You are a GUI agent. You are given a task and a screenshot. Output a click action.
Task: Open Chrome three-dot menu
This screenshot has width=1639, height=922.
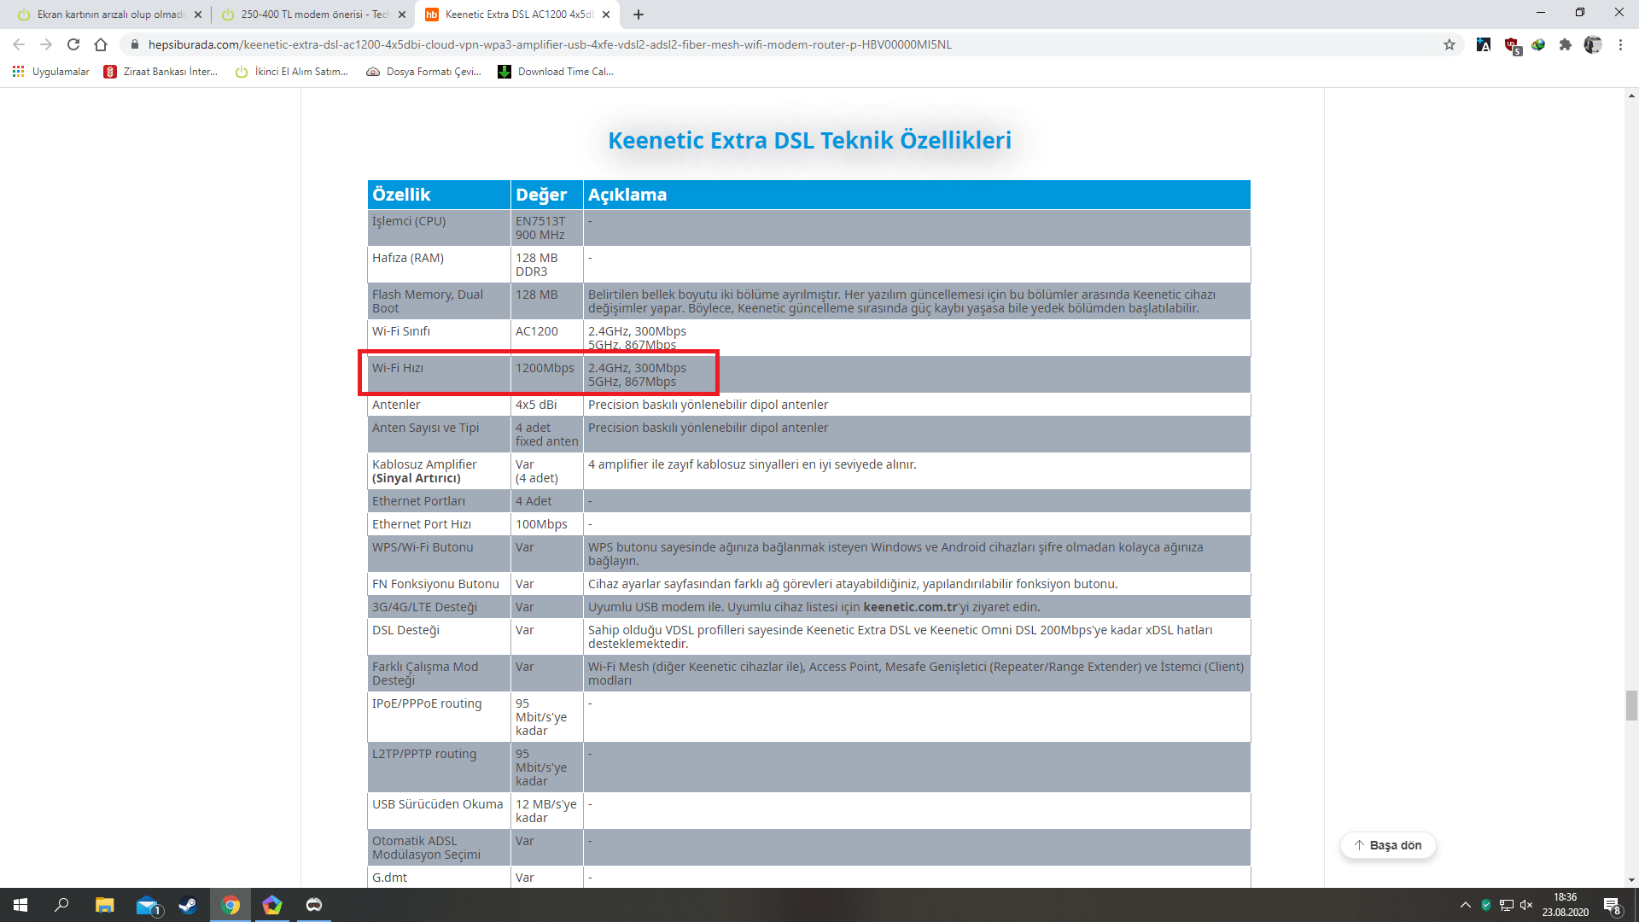tap(1620, 44)
